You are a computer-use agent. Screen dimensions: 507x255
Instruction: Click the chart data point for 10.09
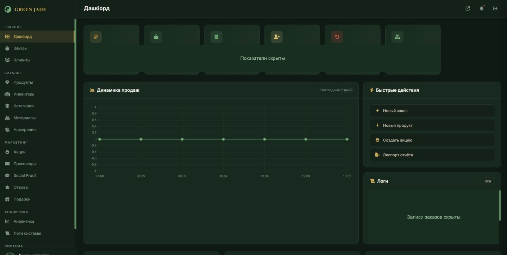[x=223, y=139]
